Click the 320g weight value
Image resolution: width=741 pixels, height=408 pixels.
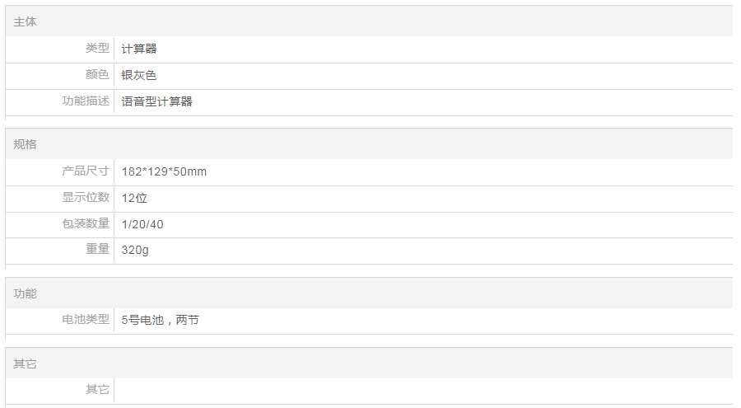click(x=135, y=250)
